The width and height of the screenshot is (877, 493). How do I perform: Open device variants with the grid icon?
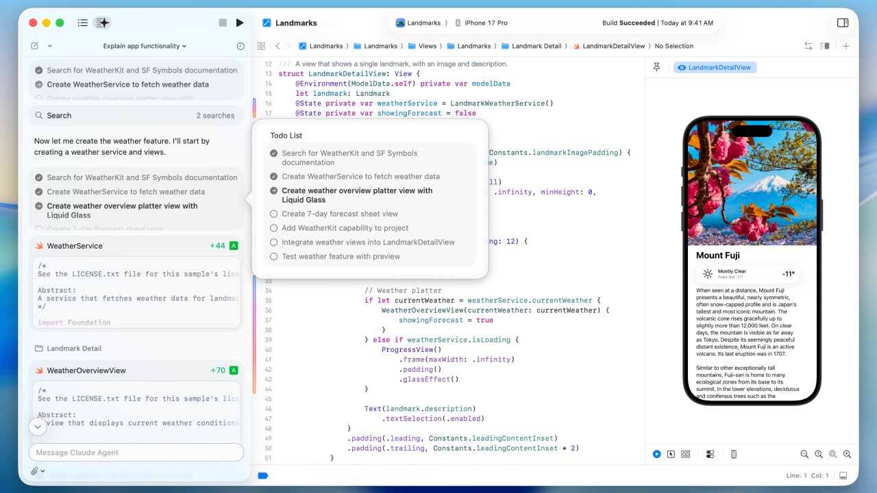(x=685, y=454)
